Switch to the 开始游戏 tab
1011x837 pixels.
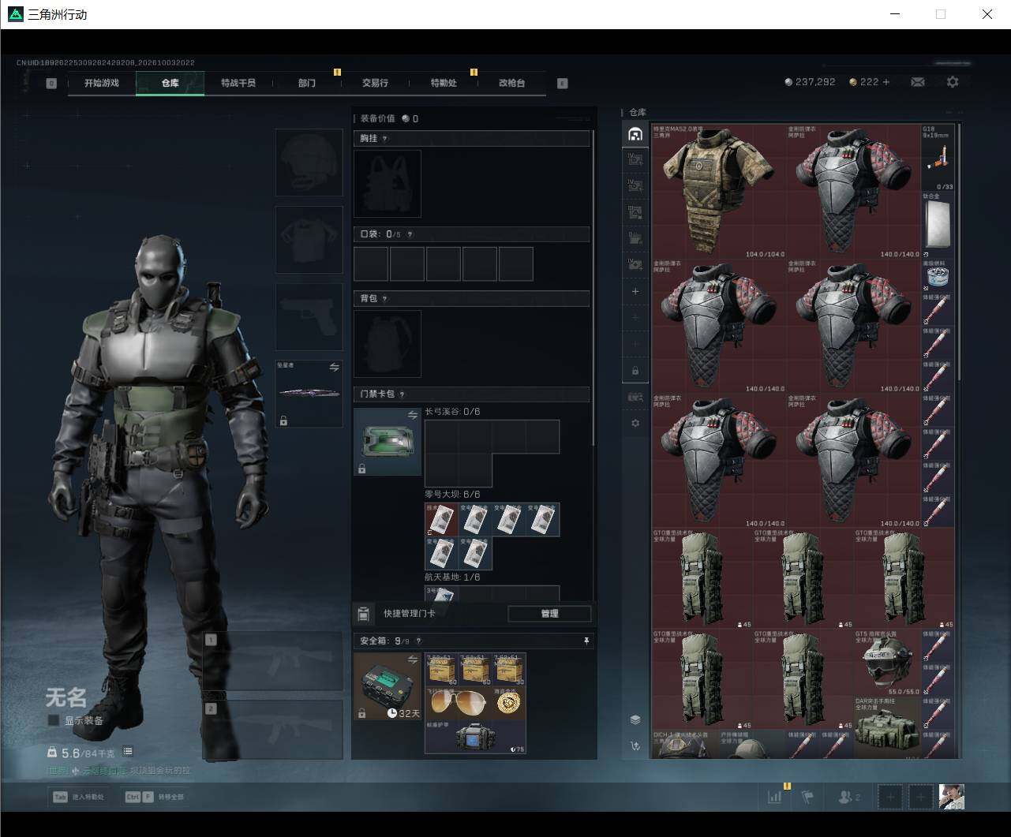[102, 83]
